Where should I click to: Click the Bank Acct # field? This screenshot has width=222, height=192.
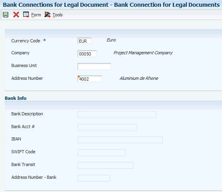coord(107,127)
